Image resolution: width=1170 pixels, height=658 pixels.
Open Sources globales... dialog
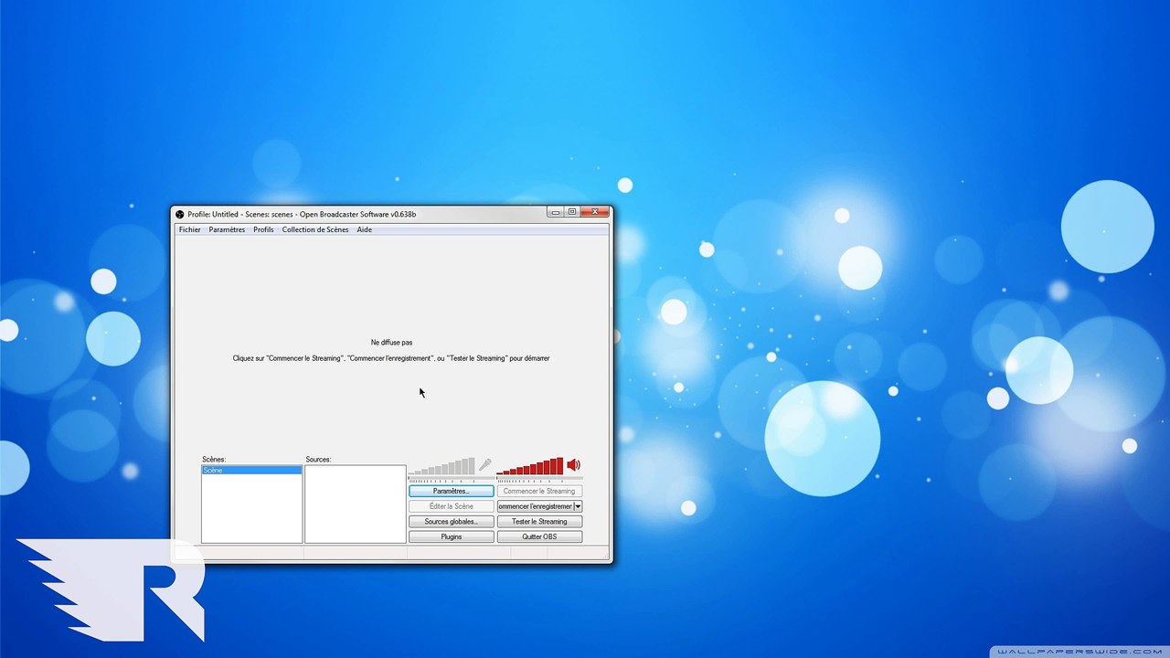click(451, 522)
